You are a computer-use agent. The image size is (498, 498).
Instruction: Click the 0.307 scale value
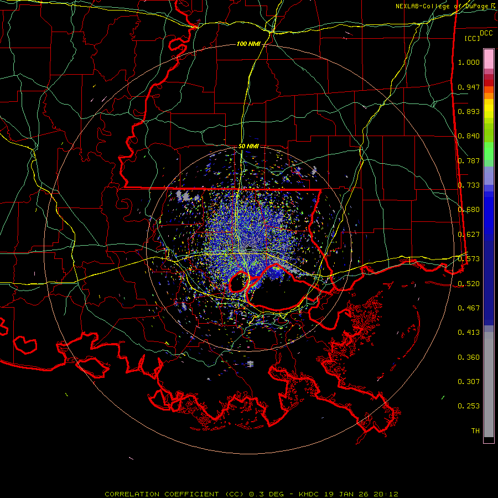[x=469, y=382]
